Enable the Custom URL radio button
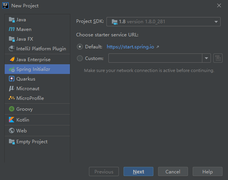This screenshot has height=180, width=228. [80, 58]
